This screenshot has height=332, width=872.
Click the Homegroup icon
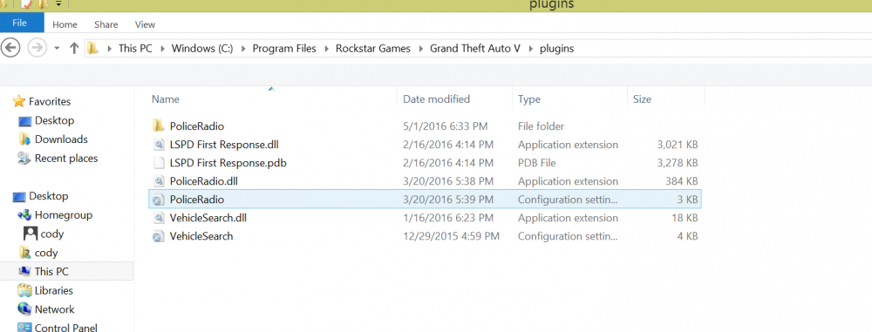pyautogui.click(x=24, y=214)
